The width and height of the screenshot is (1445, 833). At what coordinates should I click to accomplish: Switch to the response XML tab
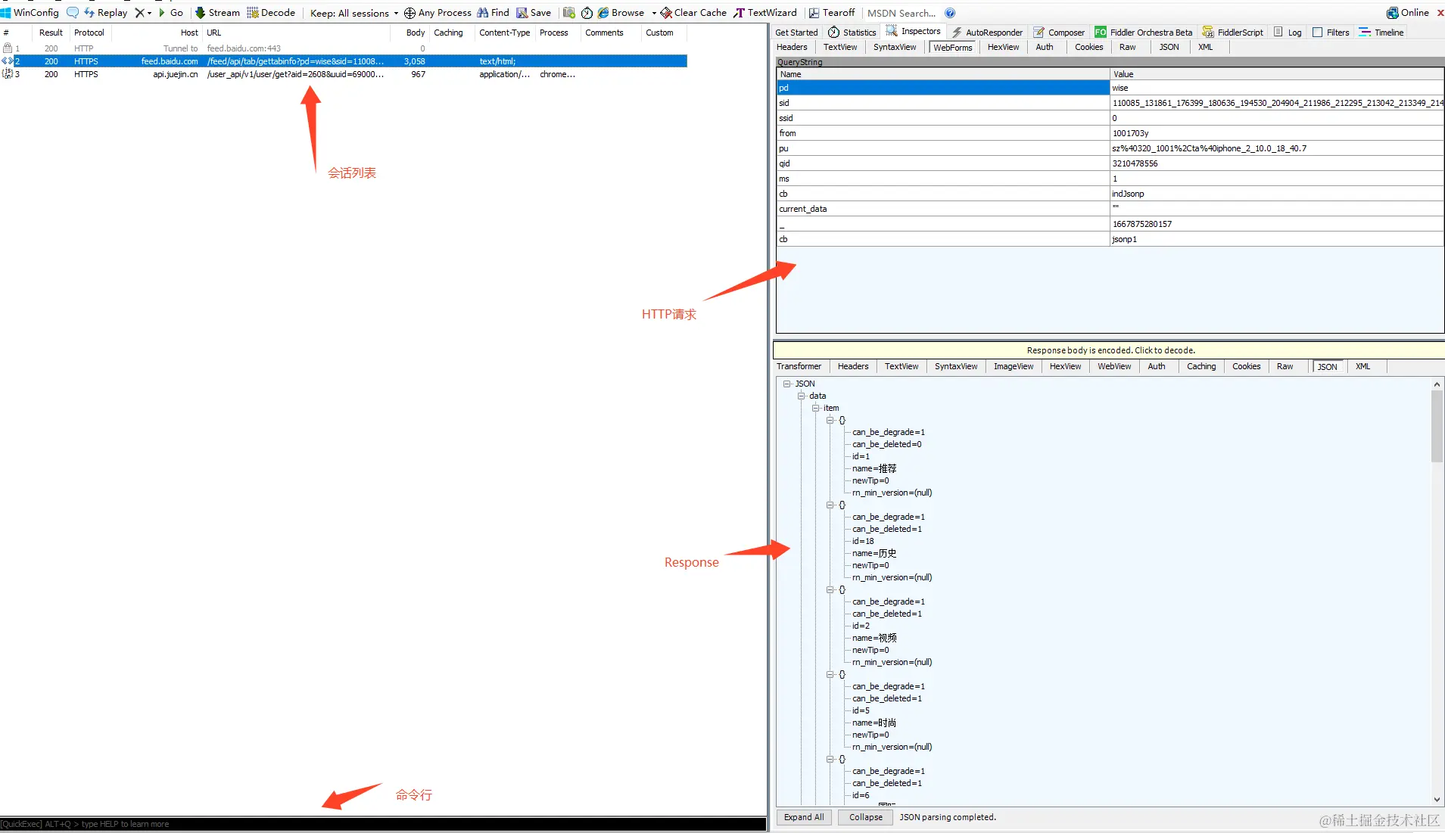1362,366
